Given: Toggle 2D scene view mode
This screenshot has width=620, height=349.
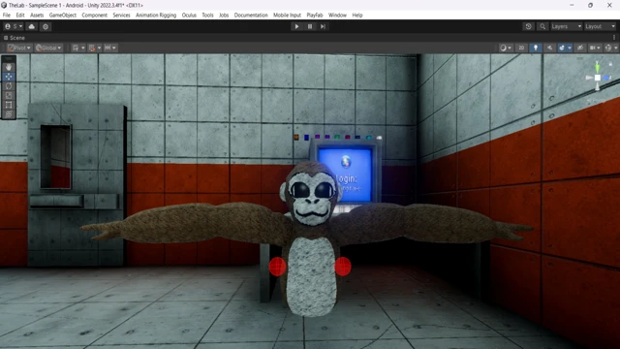Looking at the screenshot, I should (x=521, y=48).
